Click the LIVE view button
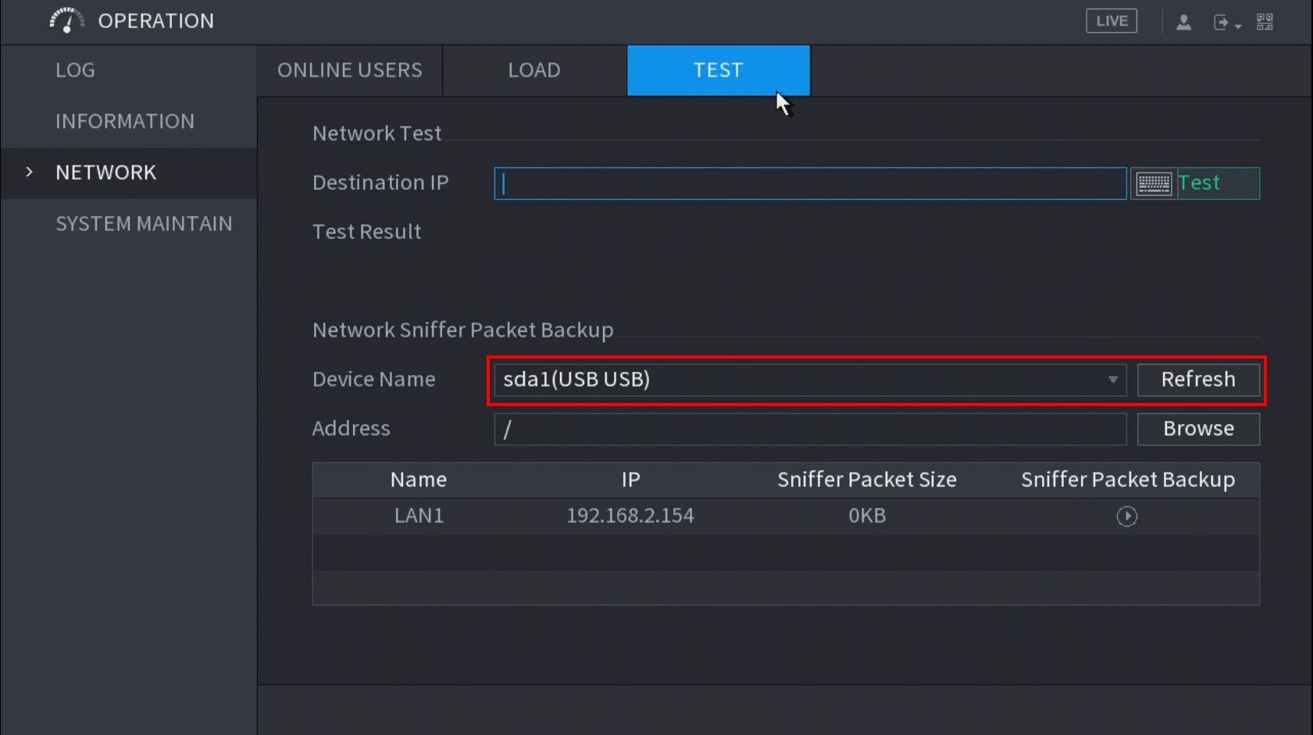The image size is (1313, 735). pos(1111,21)
